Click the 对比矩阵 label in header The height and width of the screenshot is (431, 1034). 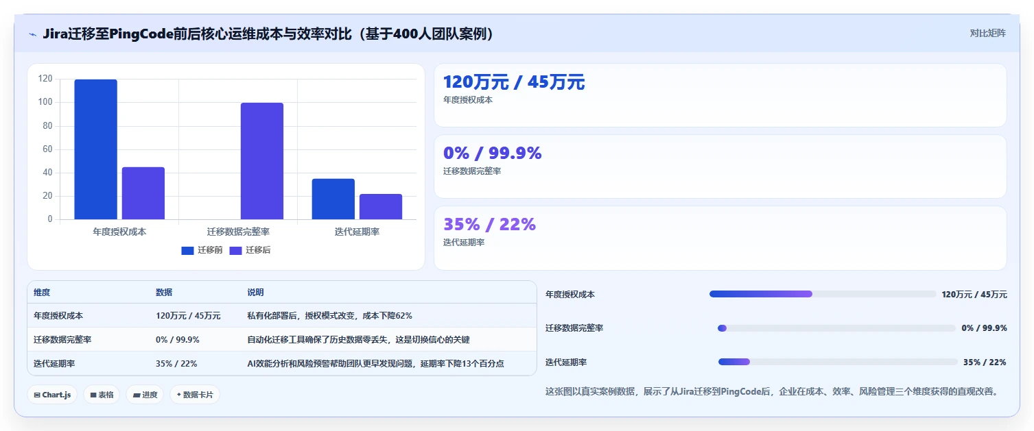(x=988, y=33)
